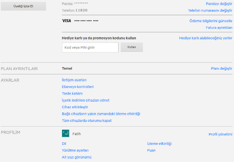Select the Temel plan name text

(x=67, y=69)
